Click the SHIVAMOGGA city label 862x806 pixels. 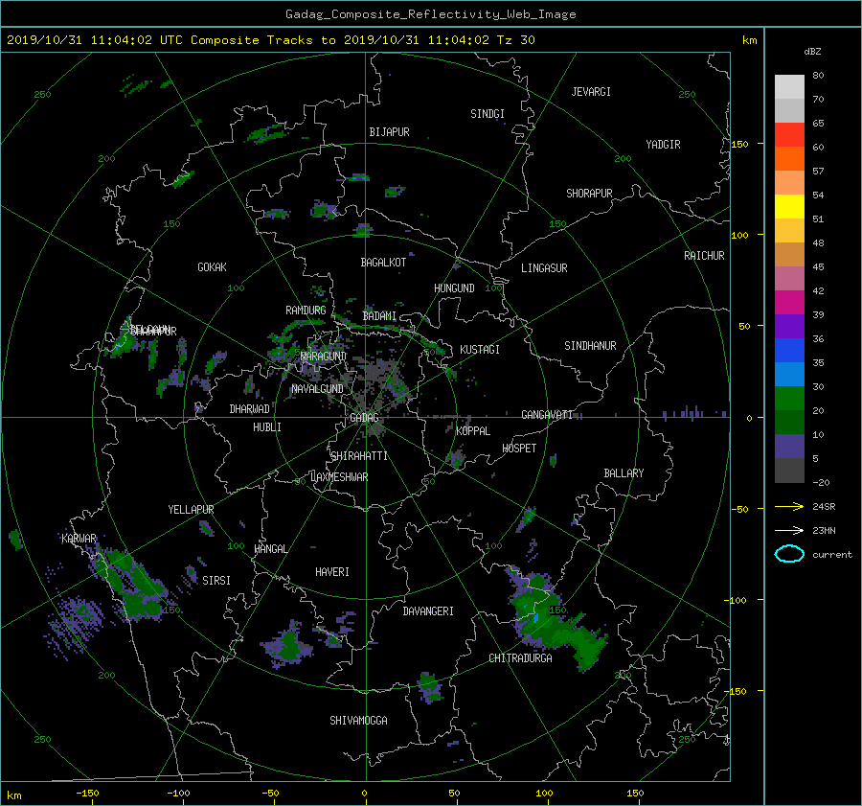pyautogui.click(x=358, y=721)
